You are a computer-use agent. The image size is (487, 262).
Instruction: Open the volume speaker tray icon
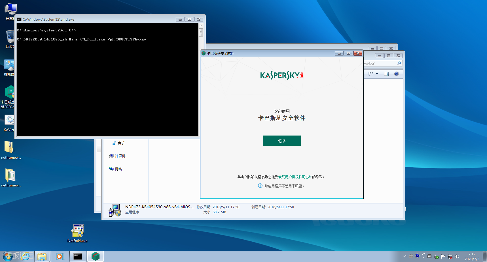tap(457, 257)
